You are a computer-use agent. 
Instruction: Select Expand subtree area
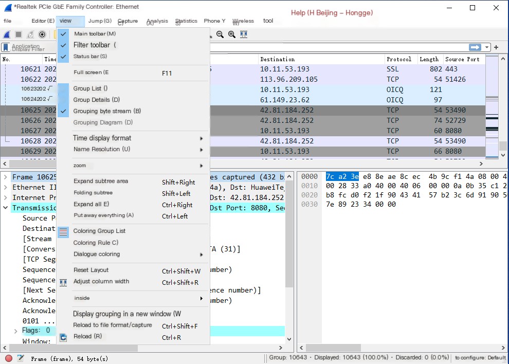point(133,181)
